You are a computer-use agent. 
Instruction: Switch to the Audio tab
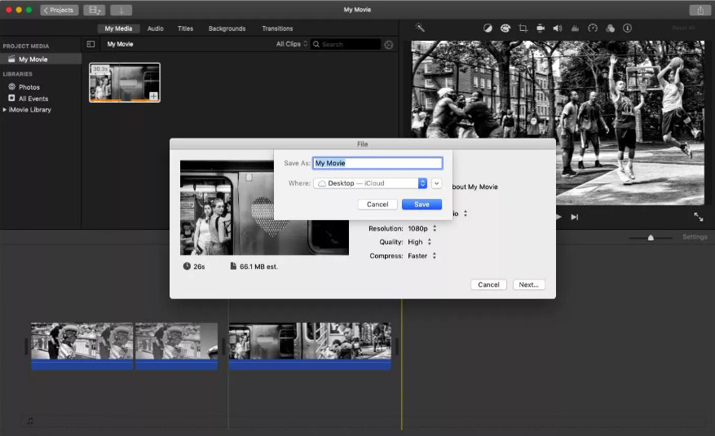(156, 29)
